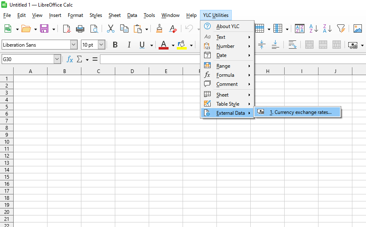The width and height of the screenshot is (366, 227).
Task: Click the column A header
Action: [31, 71]
